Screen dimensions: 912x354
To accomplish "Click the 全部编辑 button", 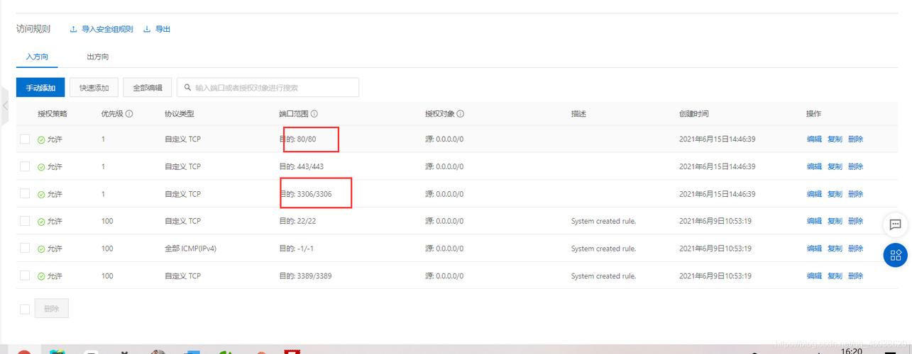I will coord(148,88).
